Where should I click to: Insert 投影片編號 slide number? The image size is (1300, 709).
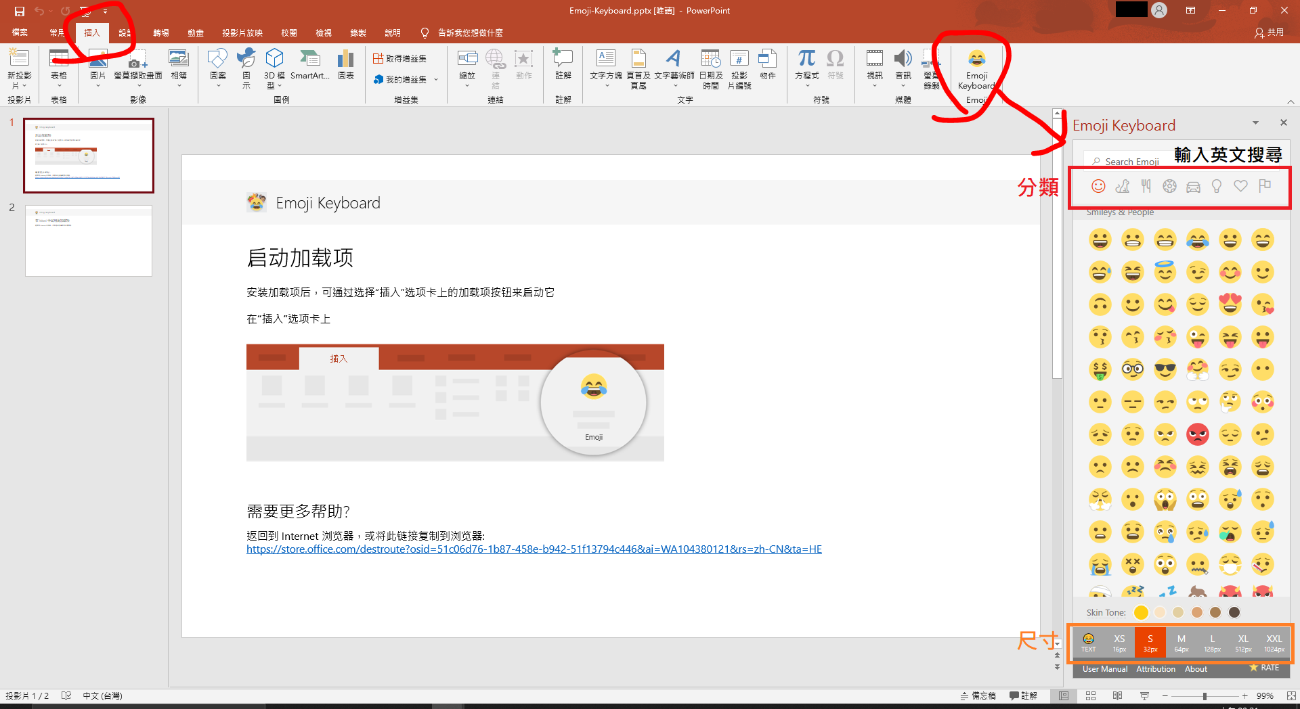[739, 69]
